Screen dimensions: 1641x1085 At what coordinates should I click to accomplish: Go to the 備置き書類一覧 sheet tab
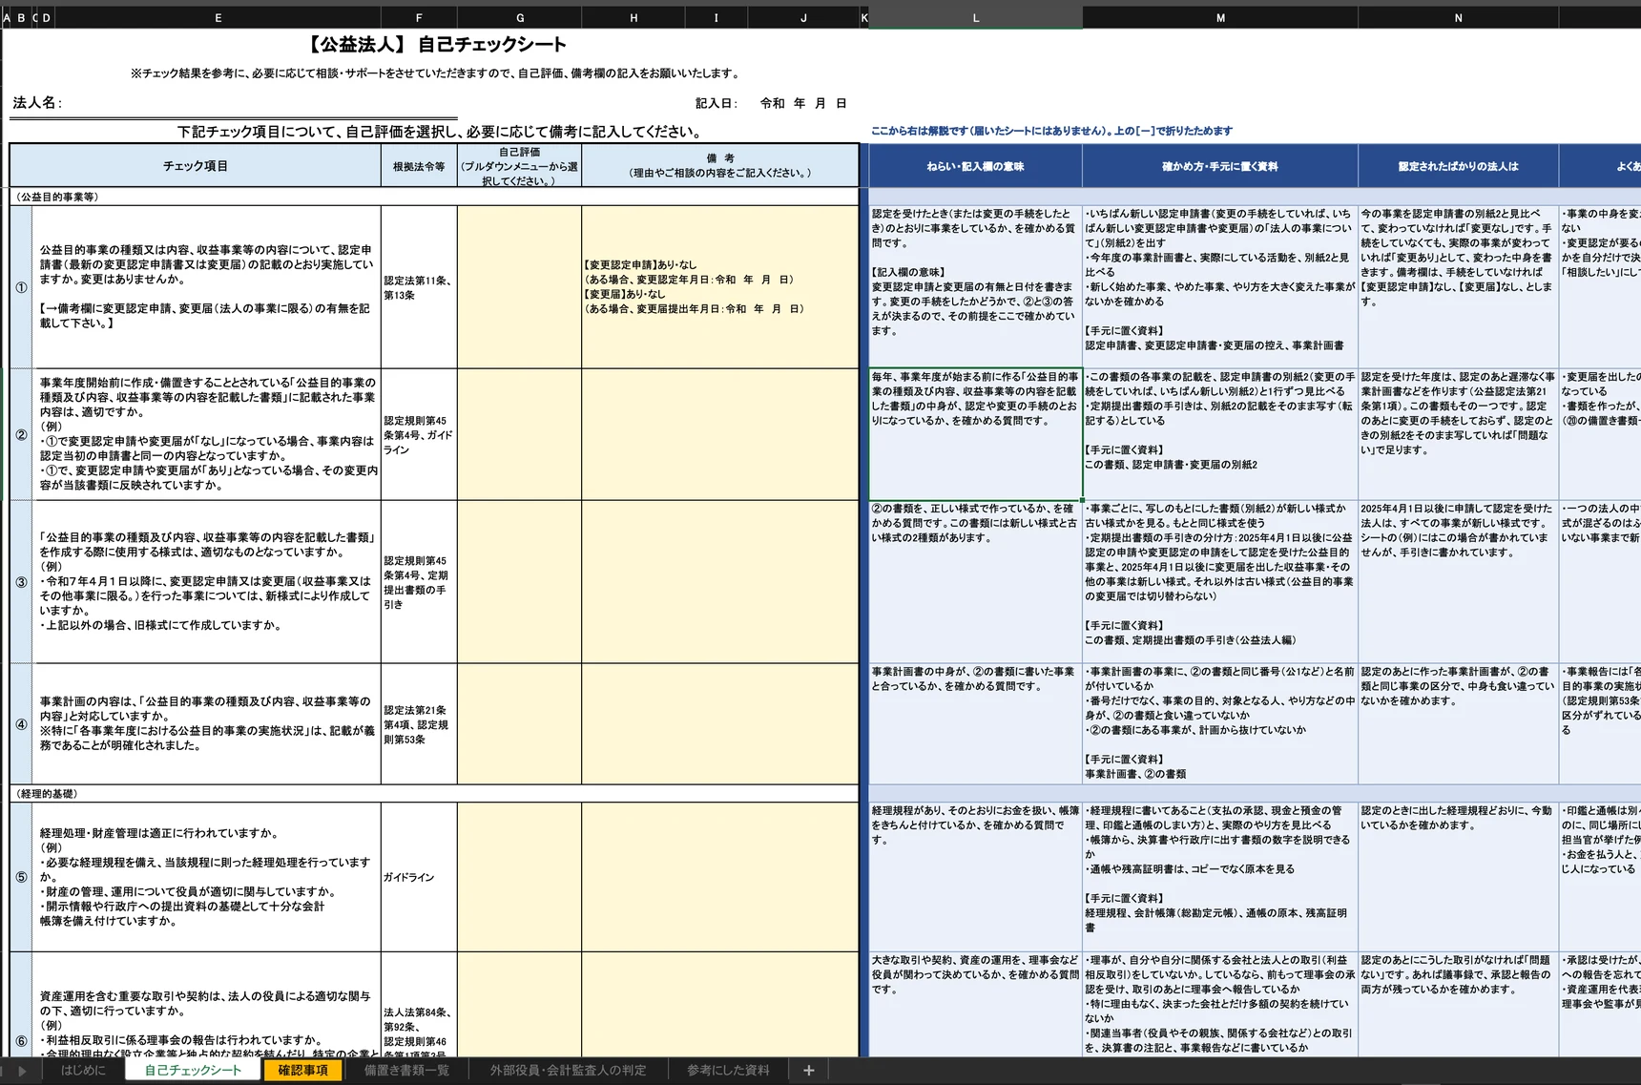point(406,1071)
